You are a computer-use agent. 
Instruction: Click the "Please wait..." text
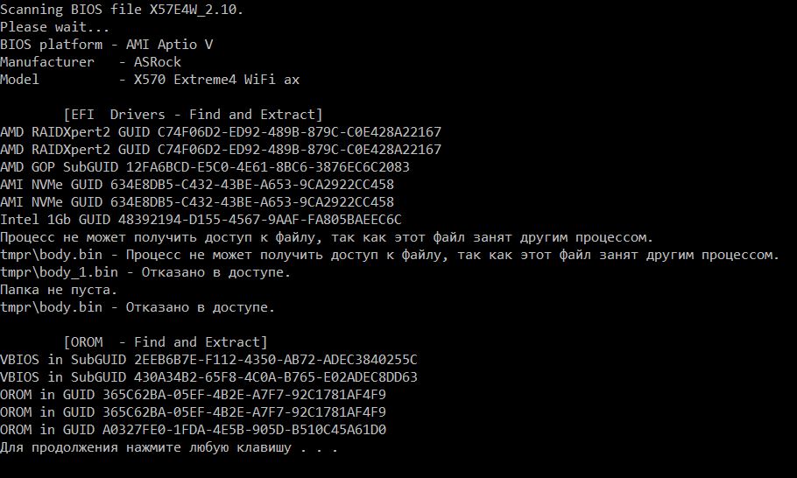click(49, 27)
